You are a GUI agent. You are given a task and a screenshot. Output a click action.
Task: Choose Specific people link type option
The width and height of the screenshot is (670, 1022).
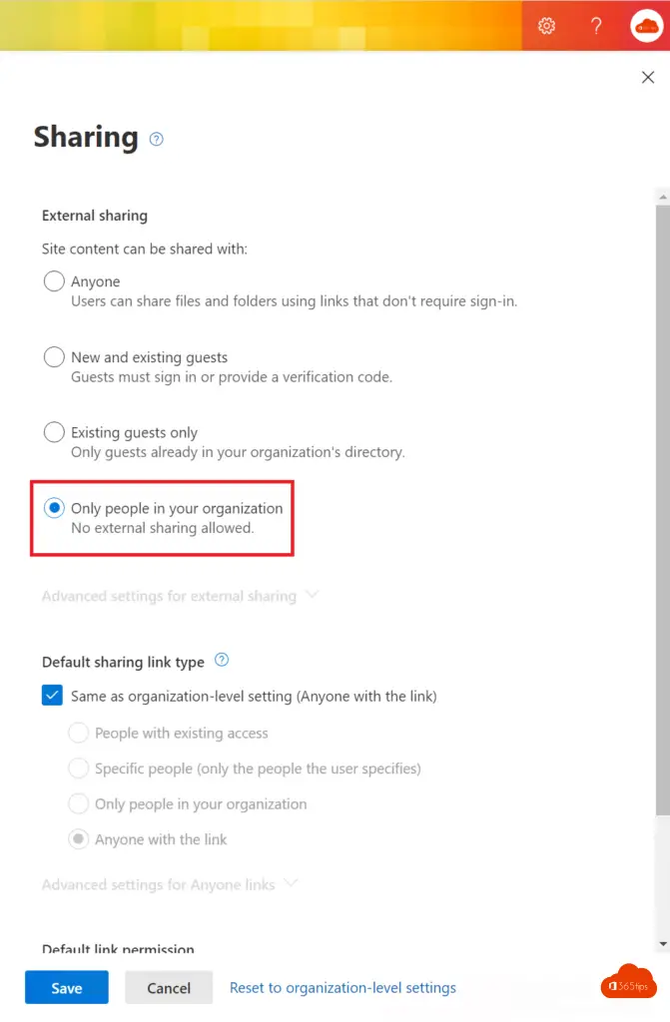click(x=78, y=768)
